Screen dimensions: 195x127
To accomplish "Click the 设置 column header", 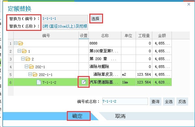I will [x=83, y=35].
